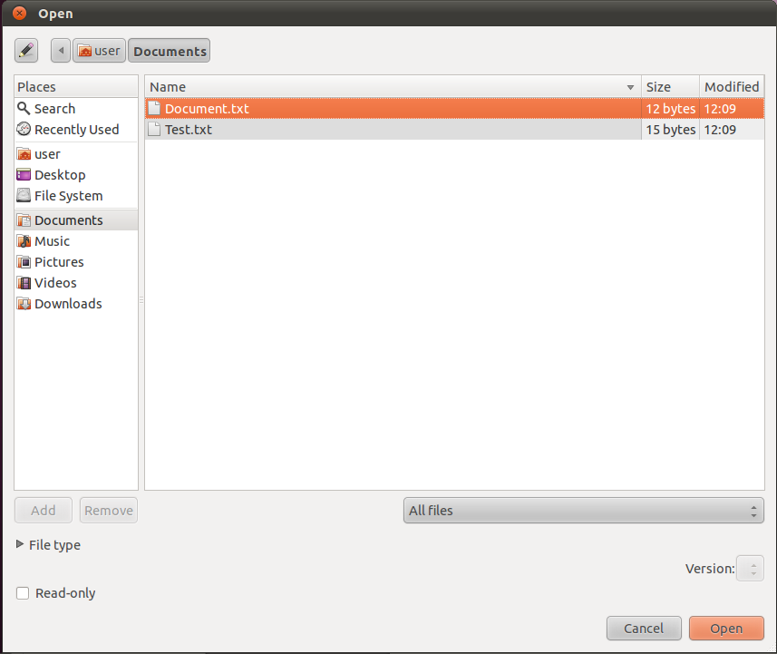This screenshot has height=654, width=777.
Task: Open Recently Used in Places
Action: pyautogui.click(x=76, y=130)
